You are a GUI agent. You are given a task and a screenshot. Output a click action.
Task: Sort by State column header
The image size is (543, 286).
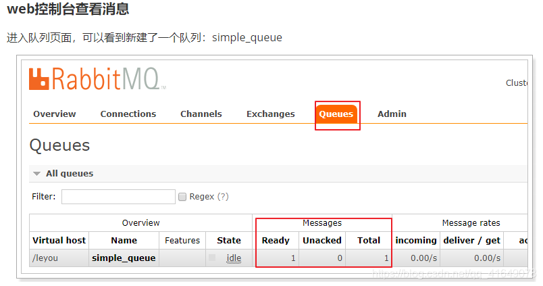pos(229,241)
